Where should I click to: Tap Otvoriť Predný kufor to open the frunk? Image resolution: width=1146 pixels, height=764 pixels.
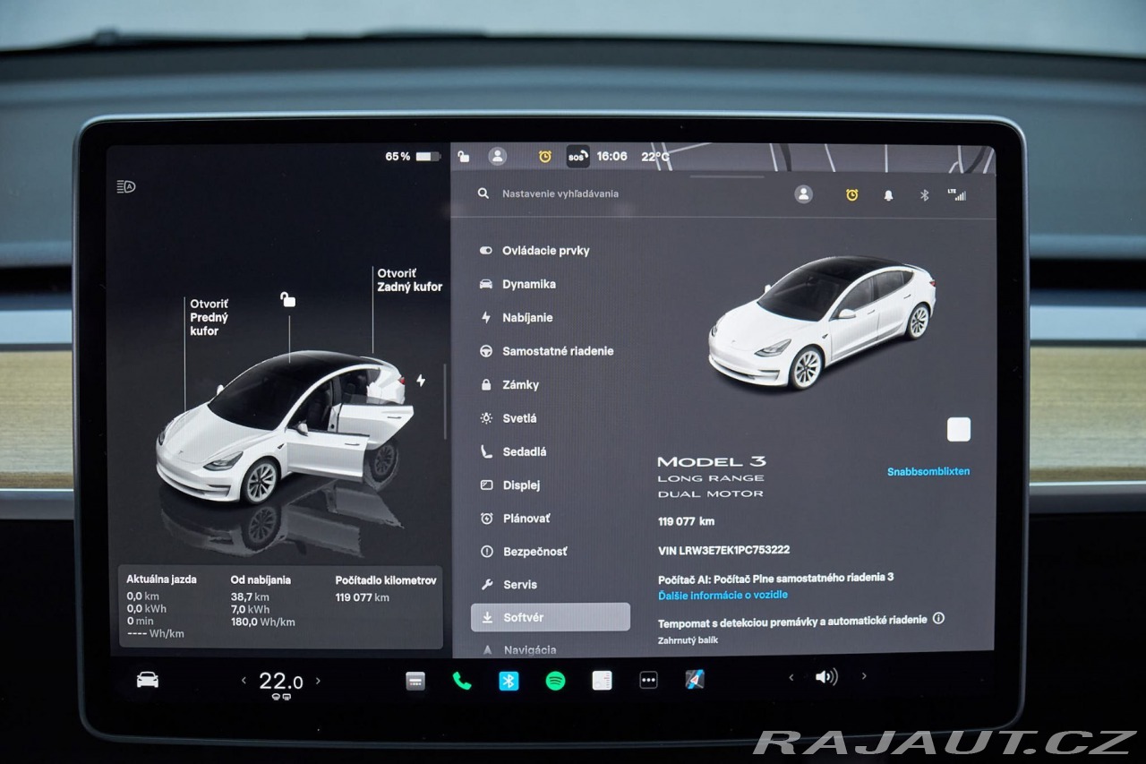pos(209,317)
